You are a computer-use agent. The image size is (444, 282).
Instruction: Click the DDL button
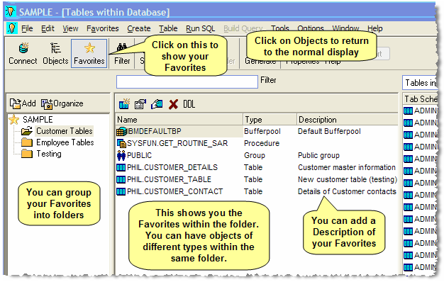pyautogui.click(x=189, y=104)
